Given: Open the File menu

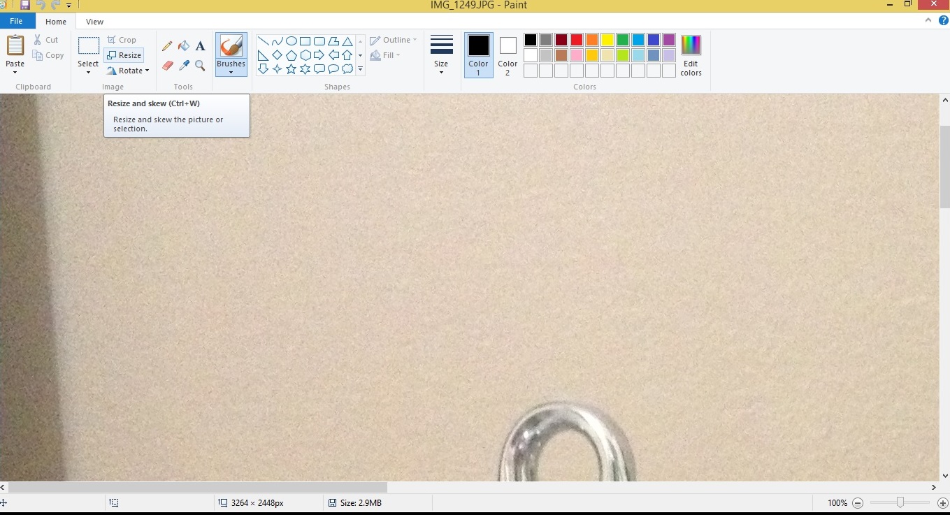Looking at the screenshot, I should [16, 22].
